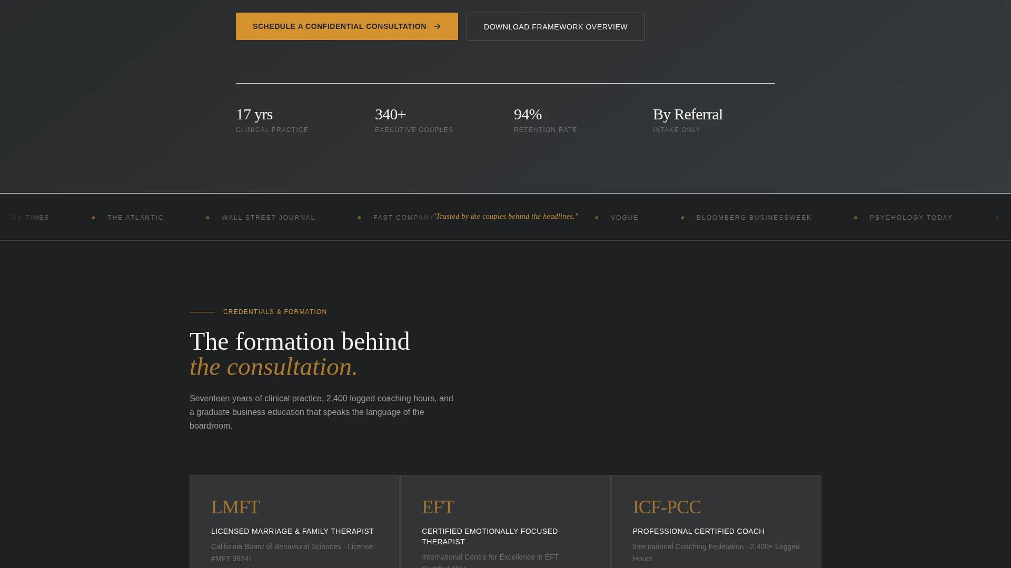Schedule a confidential consultation
Screen dimensions: 1011x568
coord(346,26)
